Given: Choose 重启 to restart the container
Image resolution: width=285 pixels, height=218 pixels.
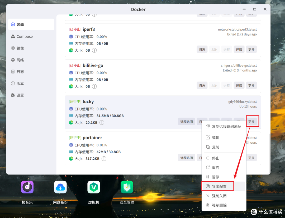Looking at the screenshot, I should (224, 168).
